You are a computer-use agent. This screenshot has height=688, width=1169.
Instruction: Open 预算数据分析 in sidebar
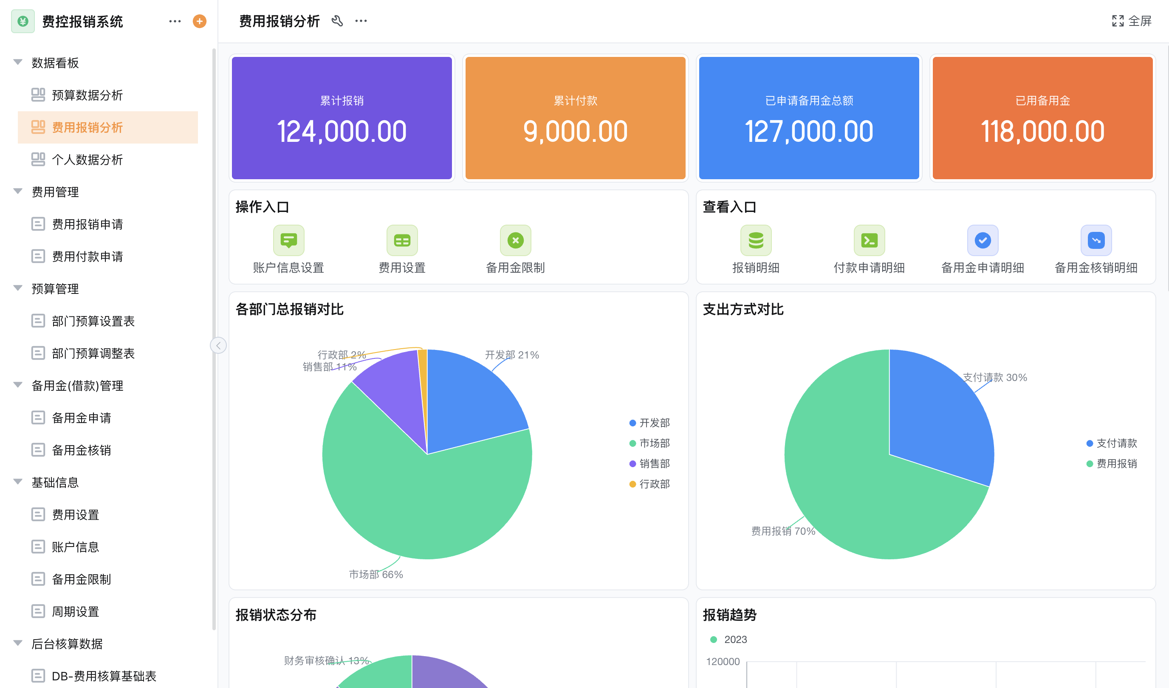click(107, 95)
